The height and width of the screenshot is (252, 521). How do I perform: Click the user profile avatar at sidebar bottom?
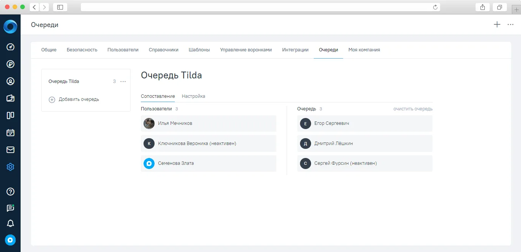[10, 240]
